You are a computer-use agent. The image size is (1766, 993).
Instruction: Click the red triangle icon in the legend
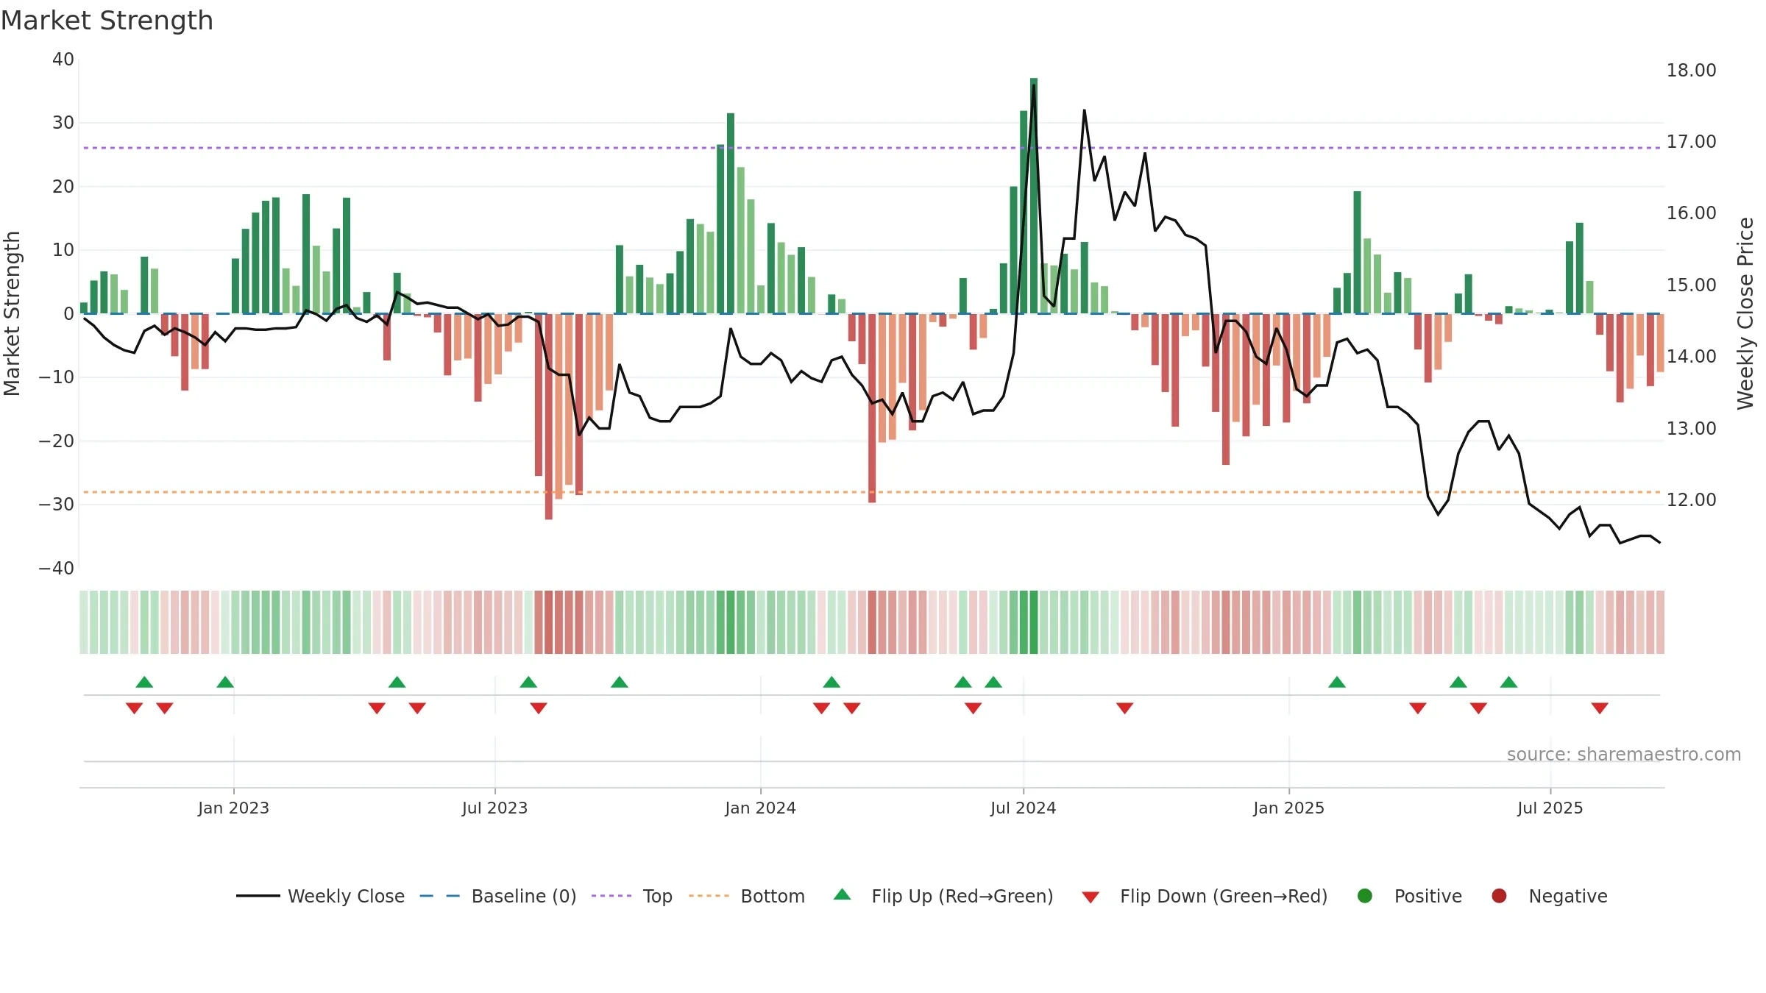click(x=1091, y=897)
